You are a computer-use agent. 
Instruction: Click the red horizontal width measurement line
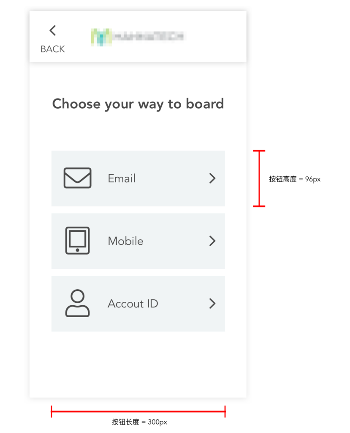point(138,411)
